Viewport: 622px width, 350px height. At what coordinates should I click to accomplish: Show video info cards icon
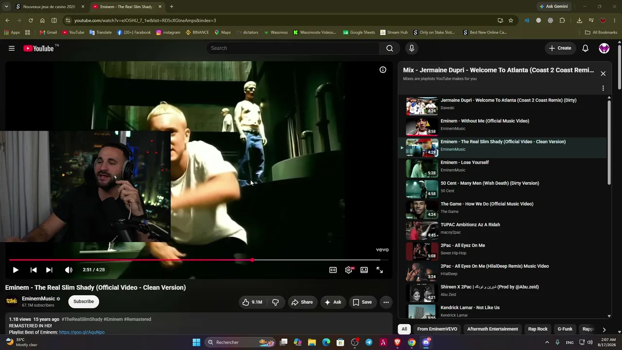[383, 70]
